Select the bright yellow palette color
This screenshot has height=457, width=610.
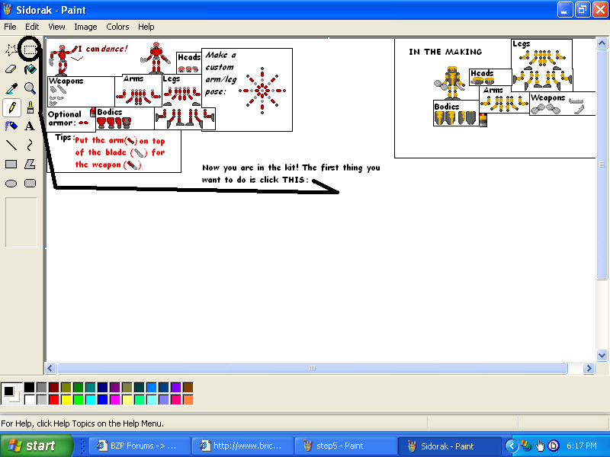click(66, 399)
